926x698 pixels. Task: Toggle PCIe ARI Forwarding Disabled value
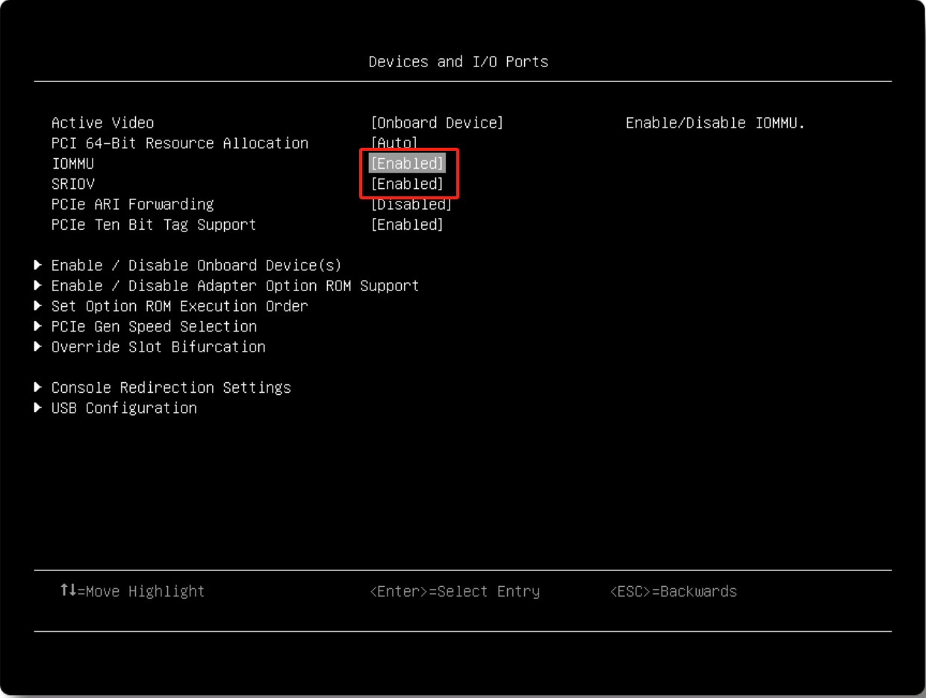point(411,204)
